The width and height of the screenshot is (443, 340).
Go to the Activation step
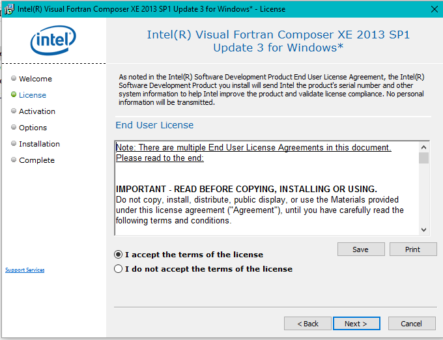[36, 111]
